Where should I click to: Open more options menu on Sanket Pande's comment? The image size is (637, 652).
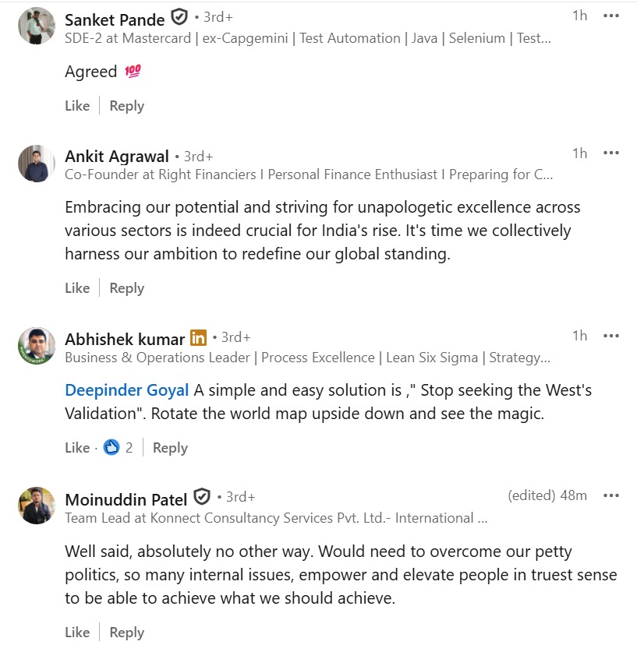(x=611, y=16)
